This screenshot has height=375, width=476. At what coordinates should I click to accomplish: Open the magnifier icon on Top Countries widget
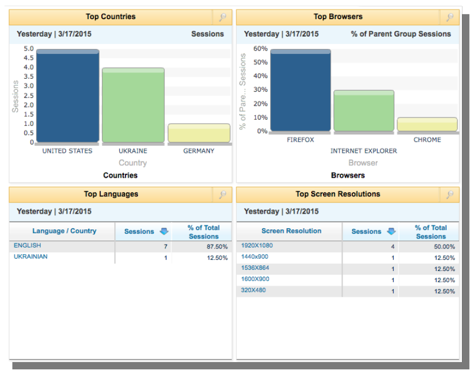[224, 17]
